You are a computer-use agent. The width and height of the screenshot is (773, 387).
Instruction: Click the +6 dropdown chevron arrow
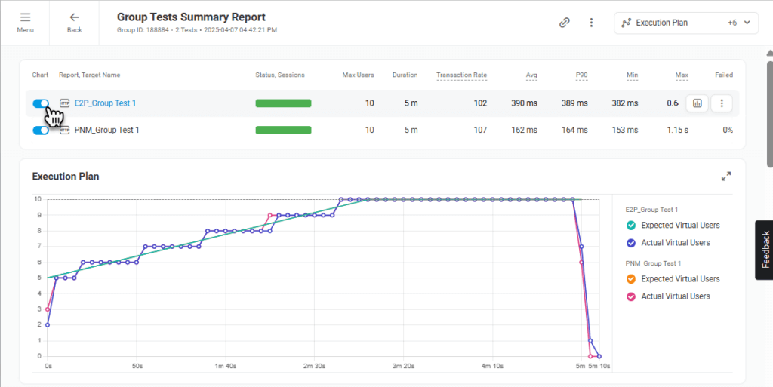coord(747,23)
